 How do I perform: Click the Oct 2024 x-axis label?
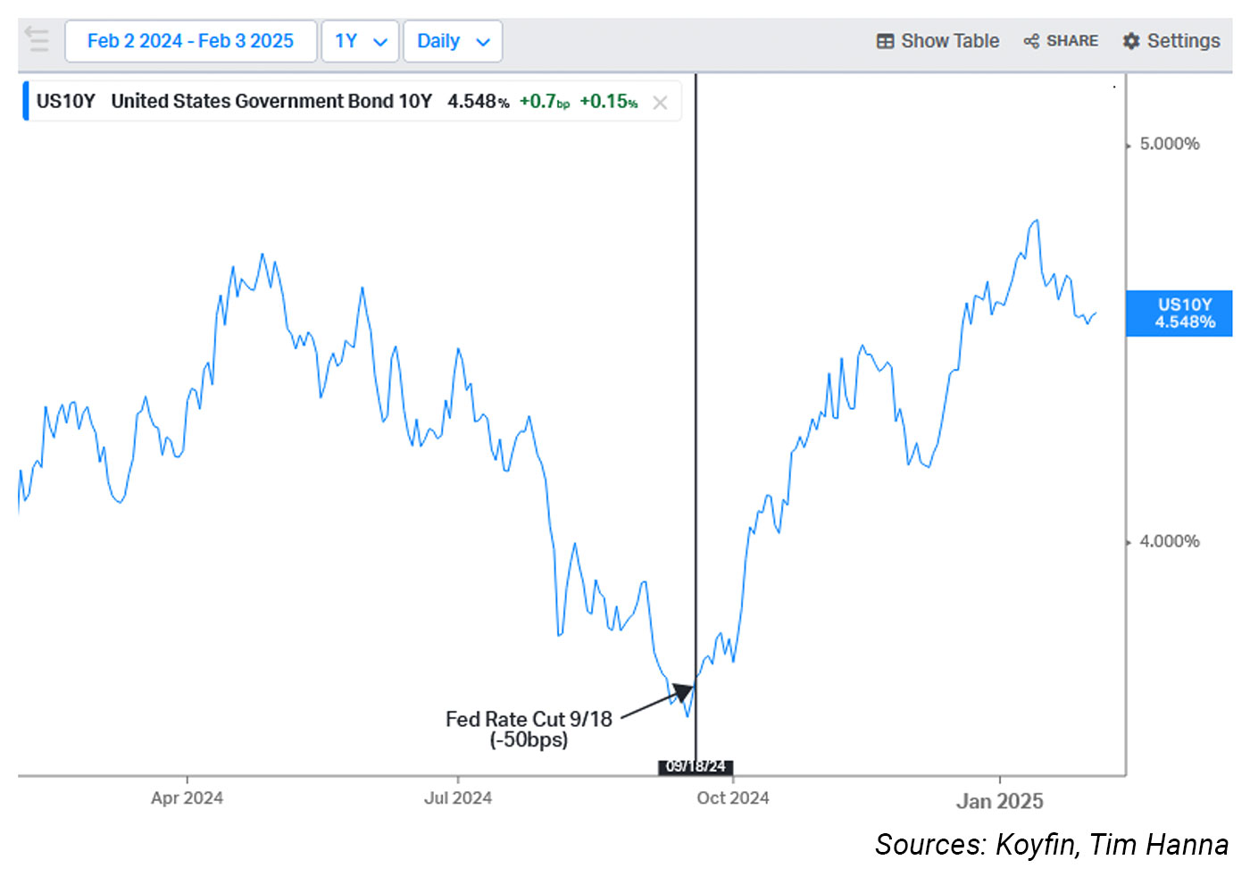(732, 797)
